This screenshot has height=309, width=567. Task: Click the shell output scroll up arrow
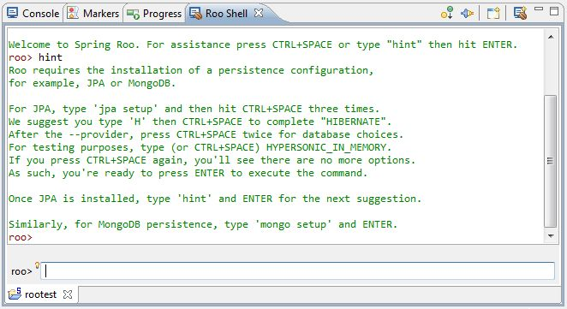551,37
